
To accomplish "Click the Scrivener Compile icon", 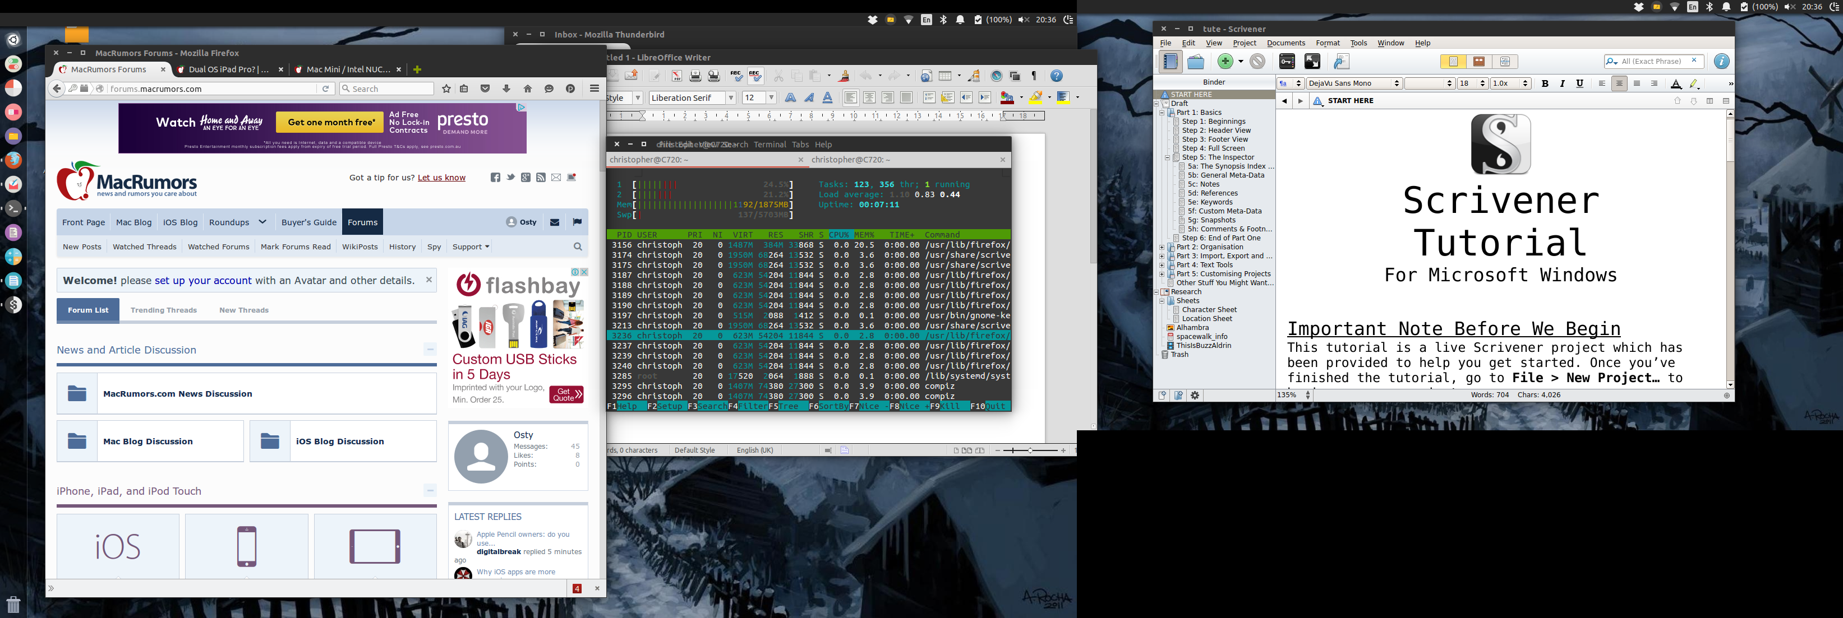I will [x=1341, y=62].
